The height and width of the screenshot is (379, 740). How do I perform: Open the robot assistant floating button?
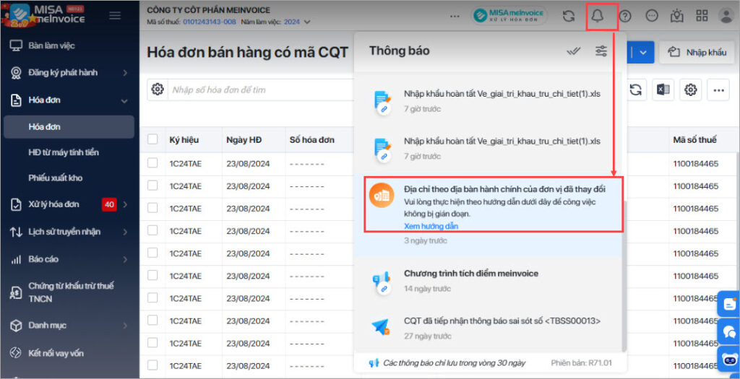click(729, 360)
